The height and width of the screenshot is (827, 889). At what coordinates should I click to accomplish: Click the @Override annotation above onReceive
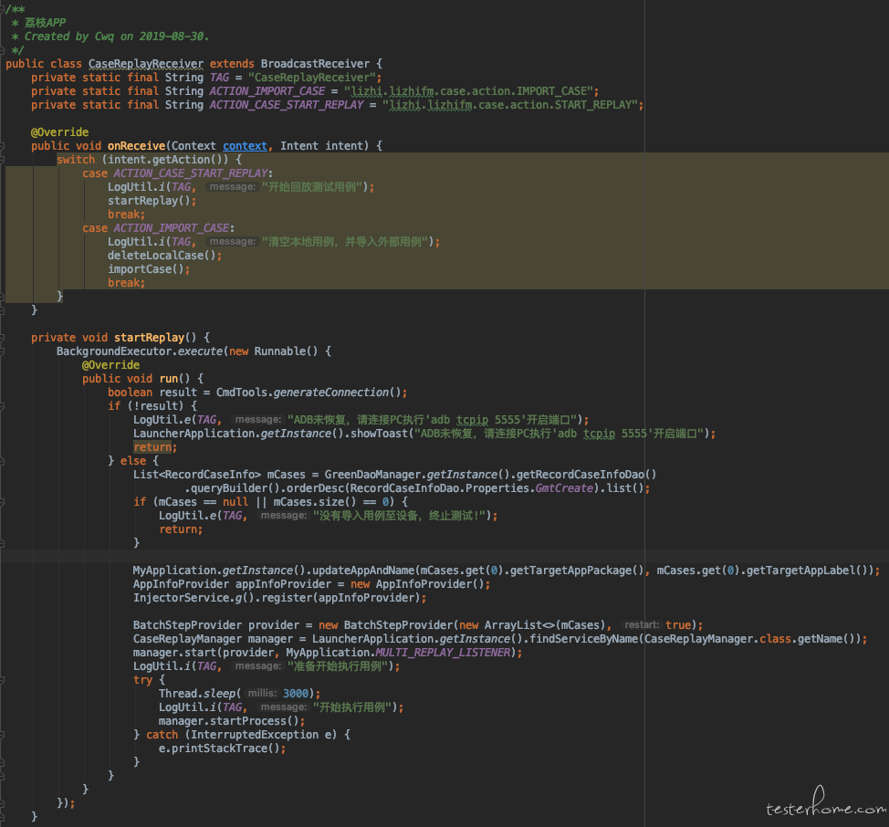[59, 132]
